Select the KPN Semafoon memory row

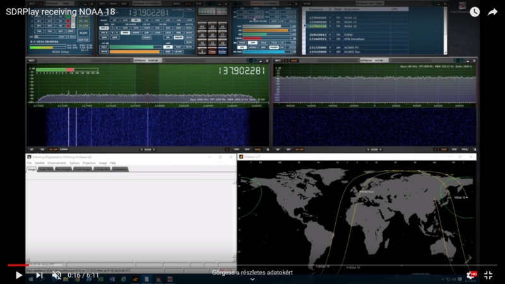click(357, 39)
